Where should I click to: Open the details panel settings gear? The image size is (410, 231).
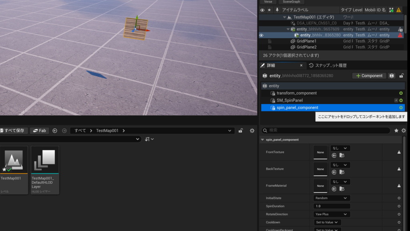[x=404, y=131]
